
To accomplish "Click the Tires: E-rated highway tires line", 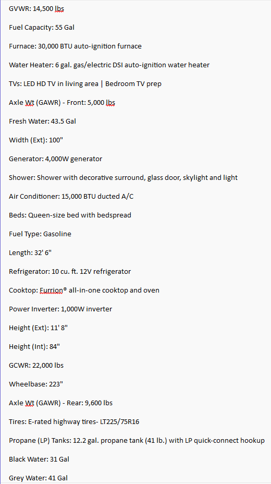I will coord(74,421).
